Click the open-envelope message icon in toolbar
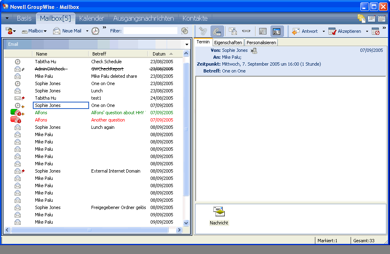The width and height of the screenshot is (390, 254). (x=232, y=31)
